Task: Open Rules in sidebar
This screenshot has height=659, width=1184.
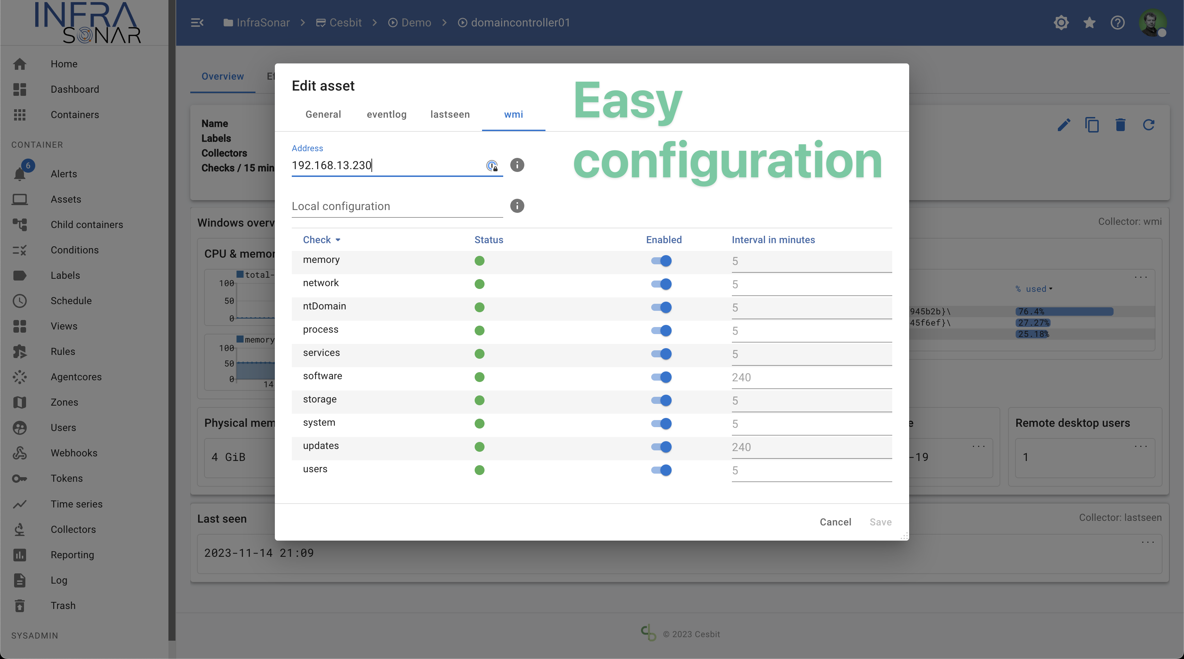Action: [x=62, y=351]
